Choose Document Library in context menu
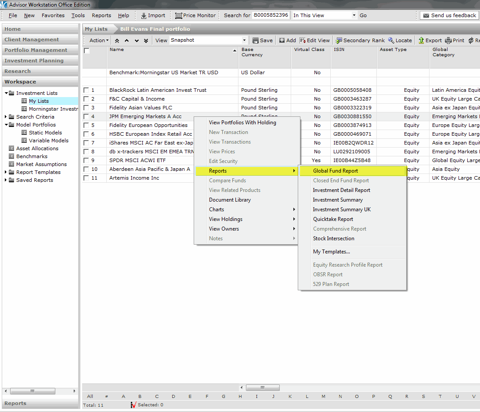Image resolution: width=480 pixels, height=412 pixels. tap(230, 200)
